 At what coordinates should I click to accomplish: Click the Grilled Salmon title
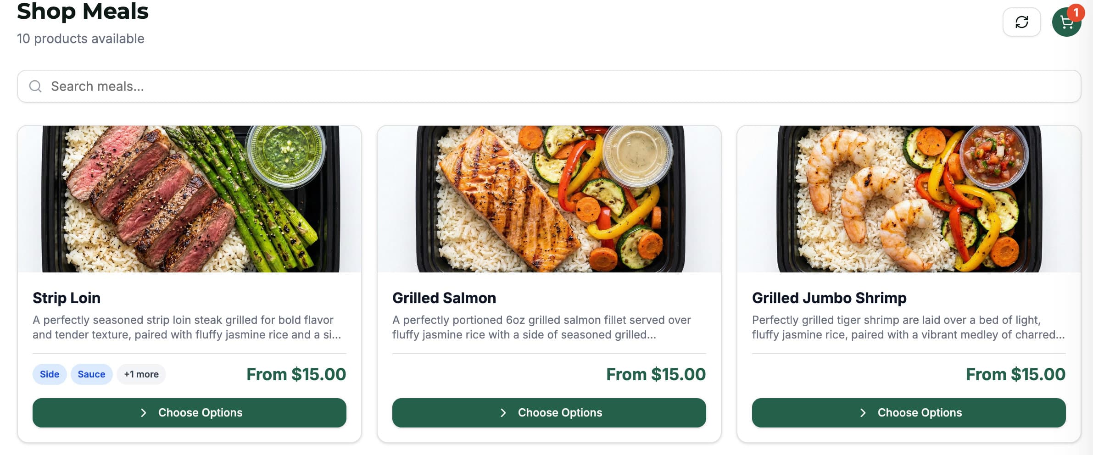pos(444,298)
